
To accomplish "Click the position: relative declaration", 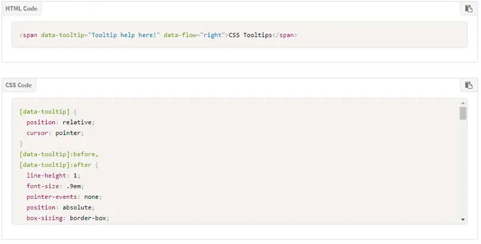I will [61, 122].
